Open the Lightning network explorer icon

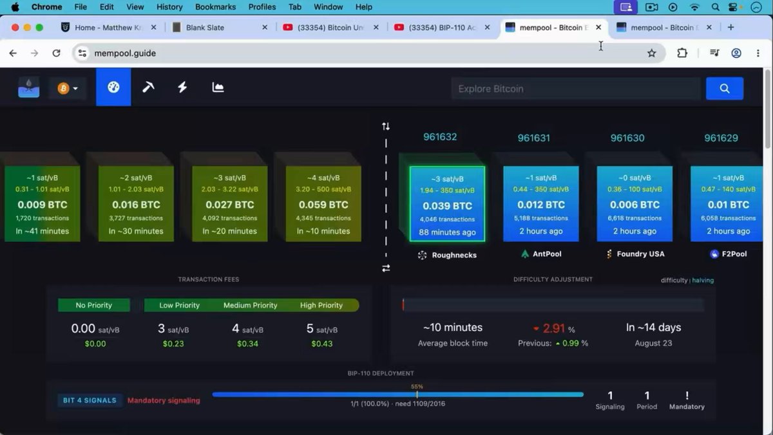[183, 88]
